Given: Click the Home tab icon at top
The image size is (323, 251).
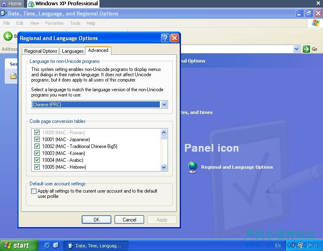Looking at the screenshot, I should point(4,4).
